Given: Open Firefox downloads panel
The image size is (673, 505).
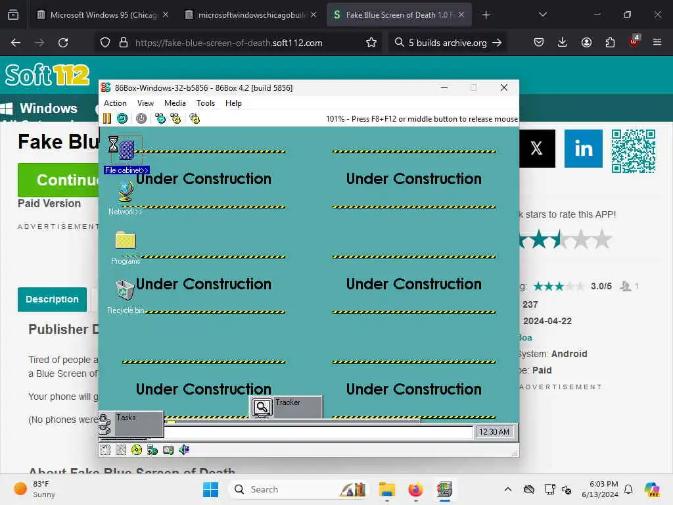Looking at the screenshot, I should point(563,43).
